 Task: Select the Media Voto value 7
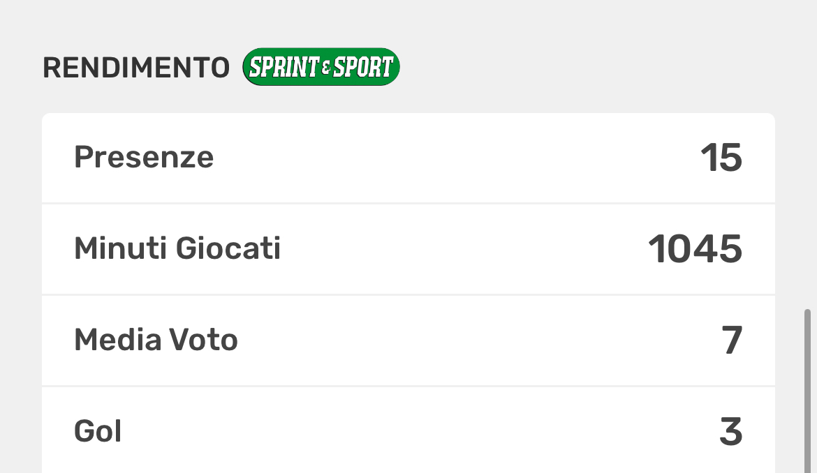(x=732, y=341)
